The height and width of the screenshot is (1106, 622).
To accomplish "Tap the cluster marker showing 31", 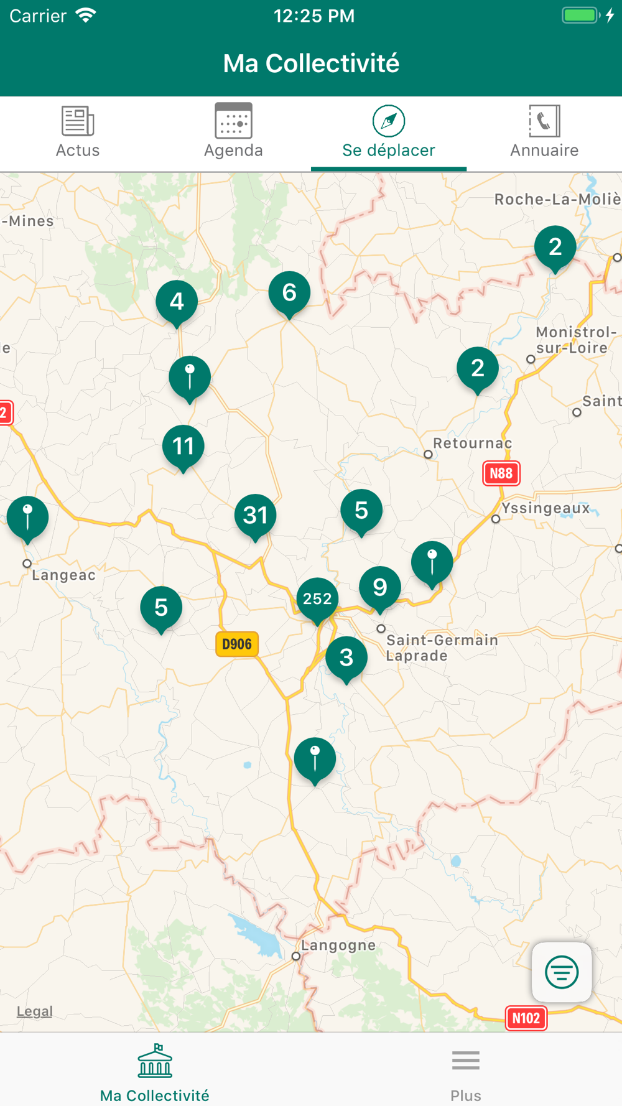I will (255, 518).
